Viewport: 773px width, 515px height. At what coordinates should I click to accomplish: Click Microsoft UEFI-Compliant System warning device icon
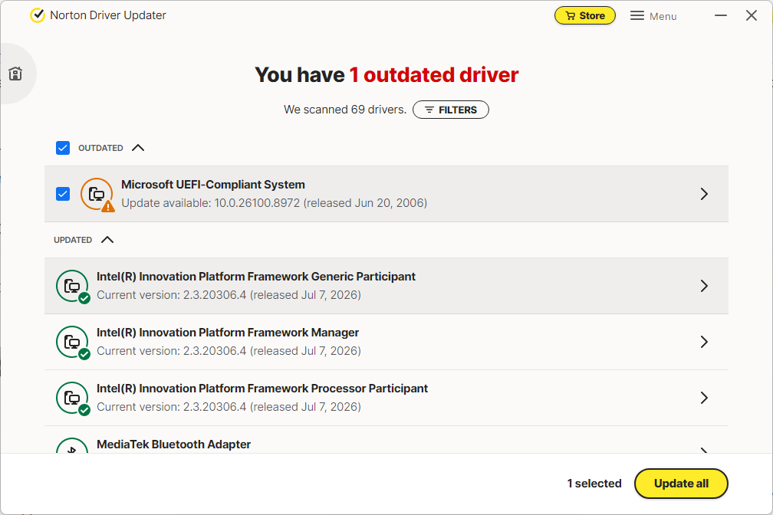tap(97, 194)
